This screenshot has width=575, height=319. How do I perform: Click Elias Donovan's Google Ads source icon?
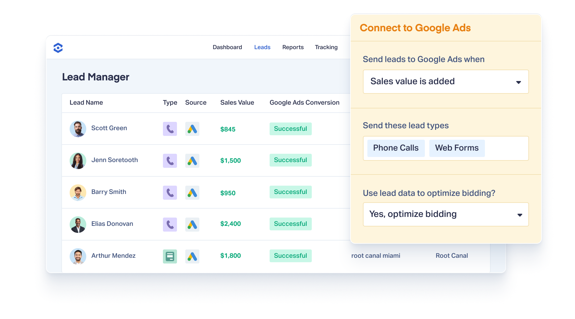point(192,225)
